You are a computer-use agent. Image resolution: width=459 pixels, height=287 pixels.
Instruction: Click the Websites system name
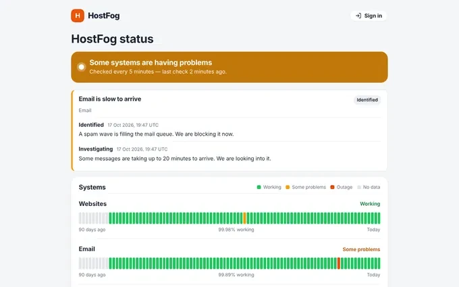[x=92, y=204]
